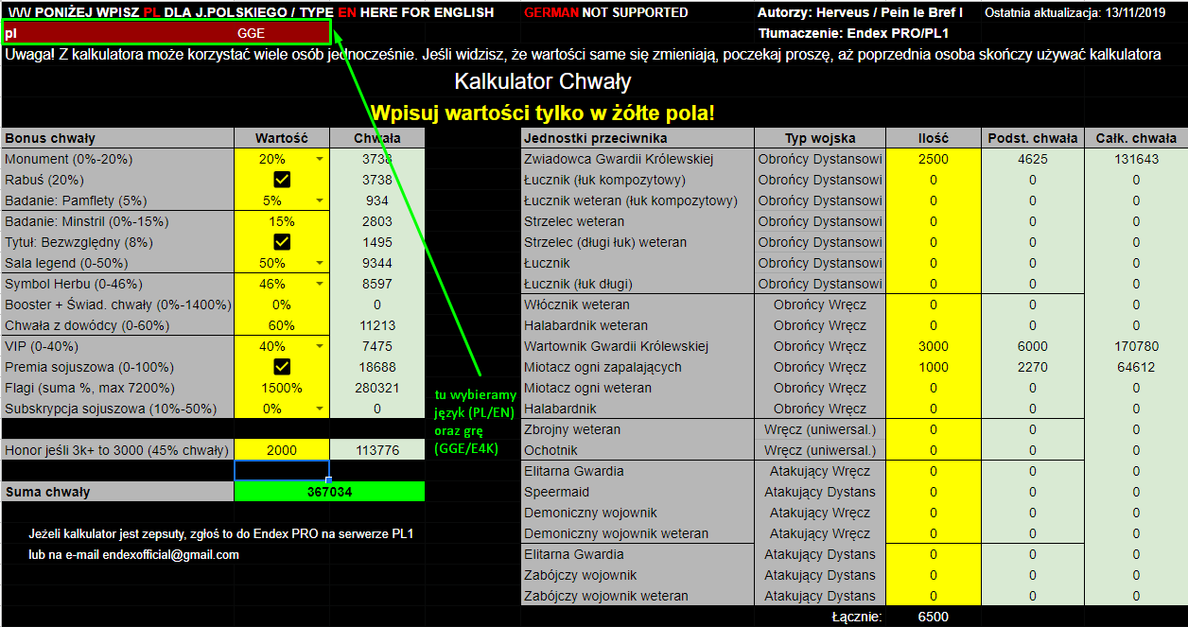The height and width of the screenshot is (627, 1188).
Task: Click the Honor result value 113776
Action: click(x=377, y=450)
